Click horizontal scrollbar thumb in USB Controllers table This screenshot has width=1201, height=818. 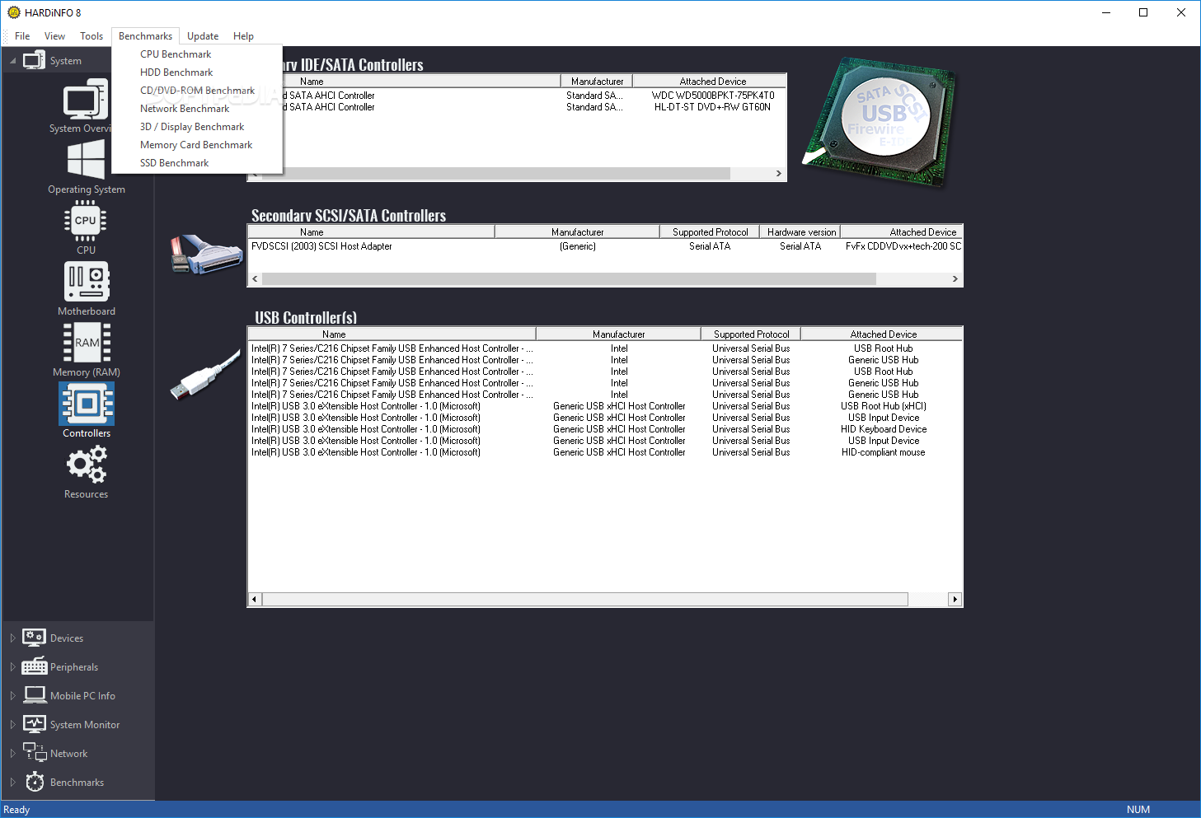[x=585, y=599]
